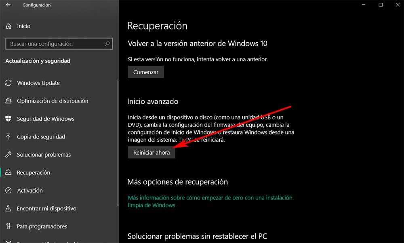Click the Solucionar problemas wrench icon

tap(8, 155)
